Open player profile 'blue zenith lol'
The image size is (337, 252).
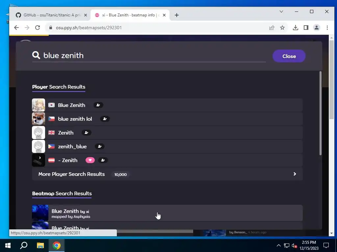[x=75, y=119]
